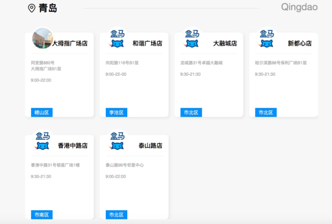Open the 大拇指广场店 store title

pos(70,43)
